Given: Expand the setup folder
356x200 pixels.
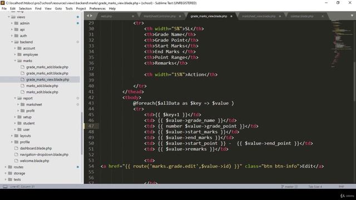Looking at the screenshot, I should 15,117.
